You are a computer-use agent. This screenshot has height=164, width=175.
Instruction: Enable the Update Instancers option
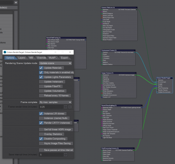52,82
